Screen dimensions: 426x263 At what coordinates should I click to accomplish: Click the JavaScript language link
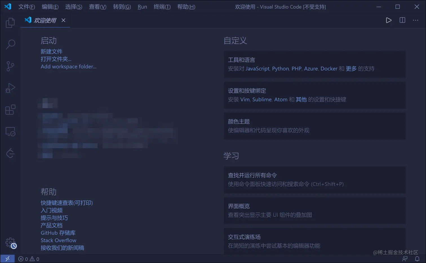tap(258, 69)
